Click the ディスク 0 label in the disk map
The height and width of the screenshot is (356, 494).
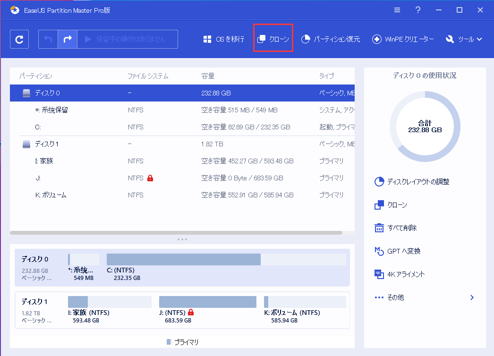coord(34,259)
